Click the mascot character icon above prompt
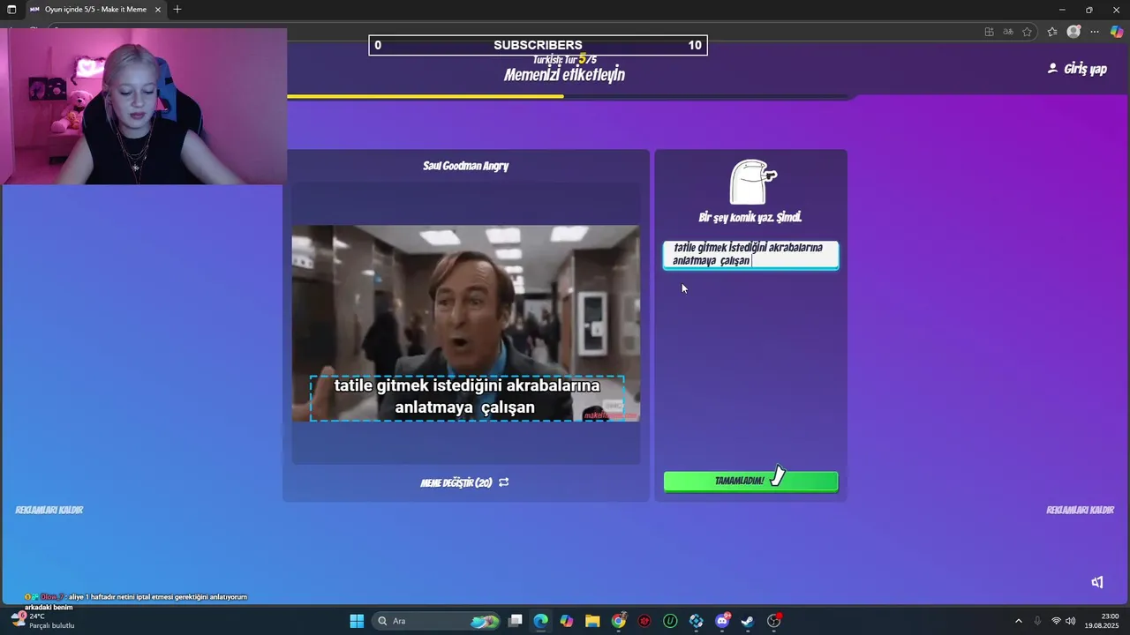 753,182
